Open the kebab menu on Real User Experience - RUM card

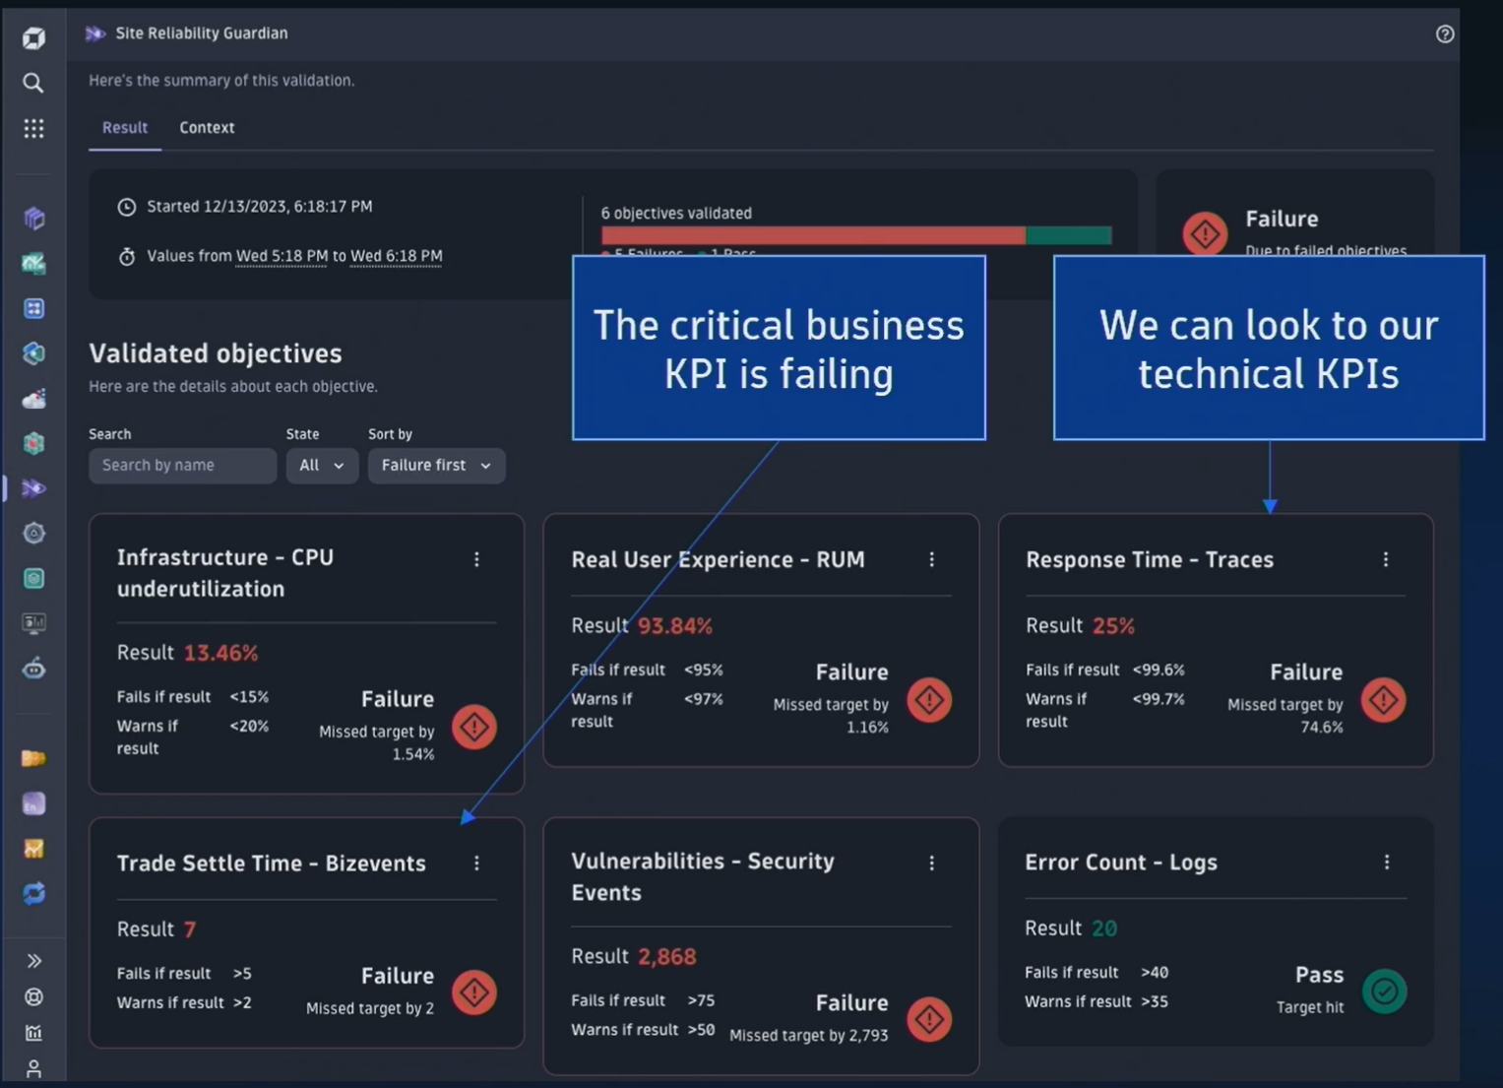pyautogui.click(x=931, y=559)
